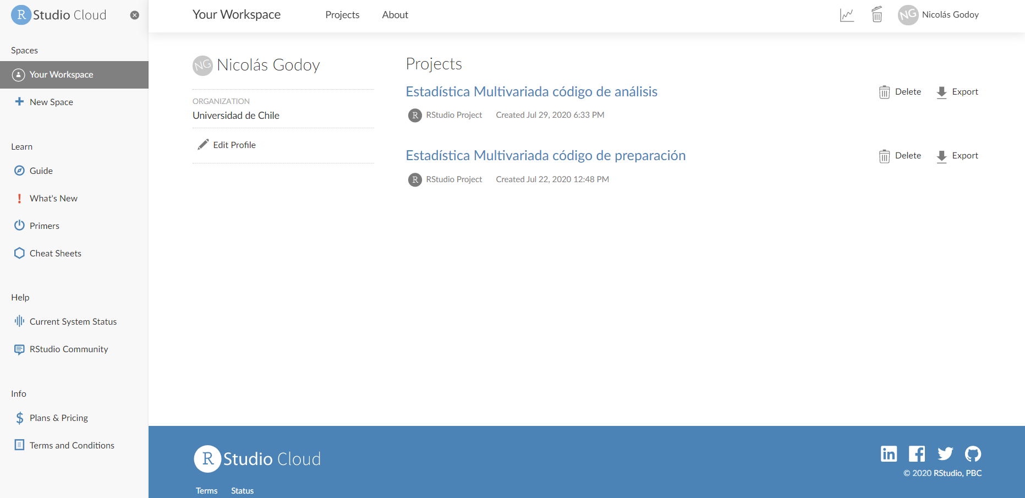The height and width of the screenshot is (498, 1025).
Task: Open the trash icon in top bar
Action: (x=877, y=15)
